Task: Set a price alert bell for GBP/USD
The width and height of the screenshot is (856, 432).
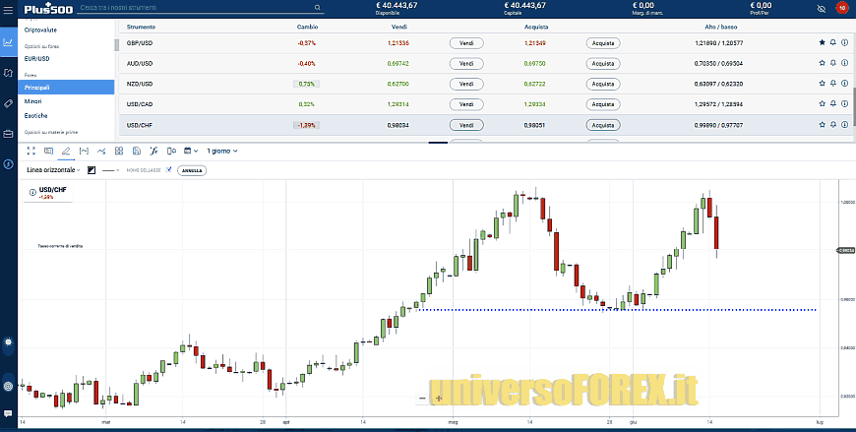Action: click(833, 42)
